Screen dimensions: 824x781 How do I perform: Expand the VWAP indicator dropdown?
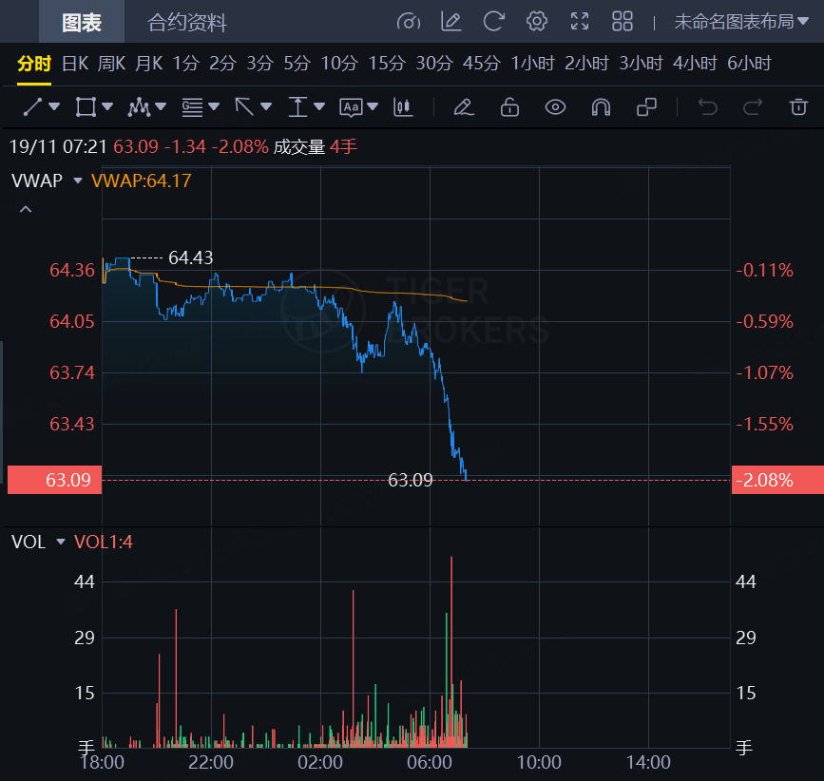pos(78,180)
